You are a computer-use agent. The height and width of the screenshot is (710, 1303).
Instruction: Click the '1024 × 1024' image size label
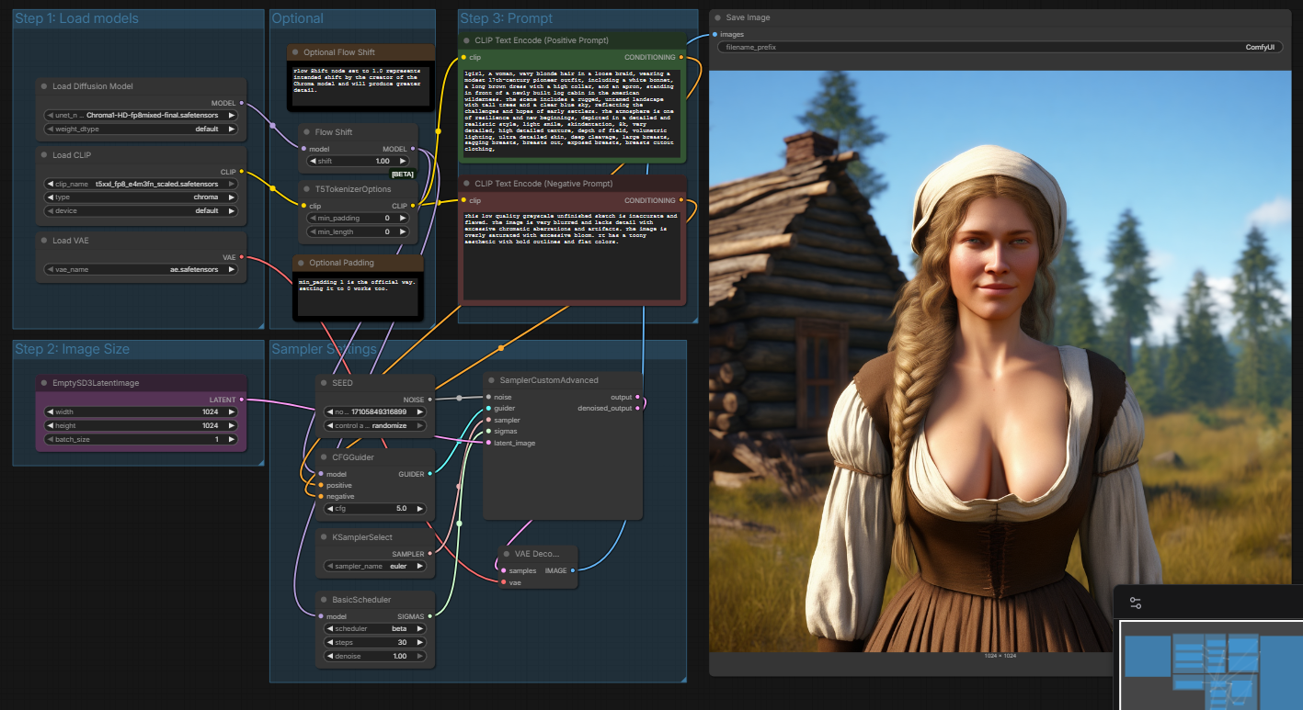1000,656
